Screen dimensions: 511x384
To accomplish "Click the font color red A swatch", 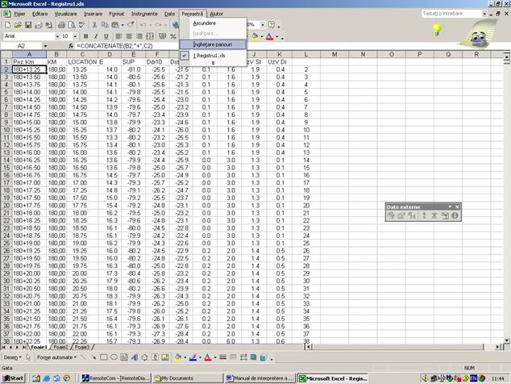I will pyautogui.click(x=270, y=36).
